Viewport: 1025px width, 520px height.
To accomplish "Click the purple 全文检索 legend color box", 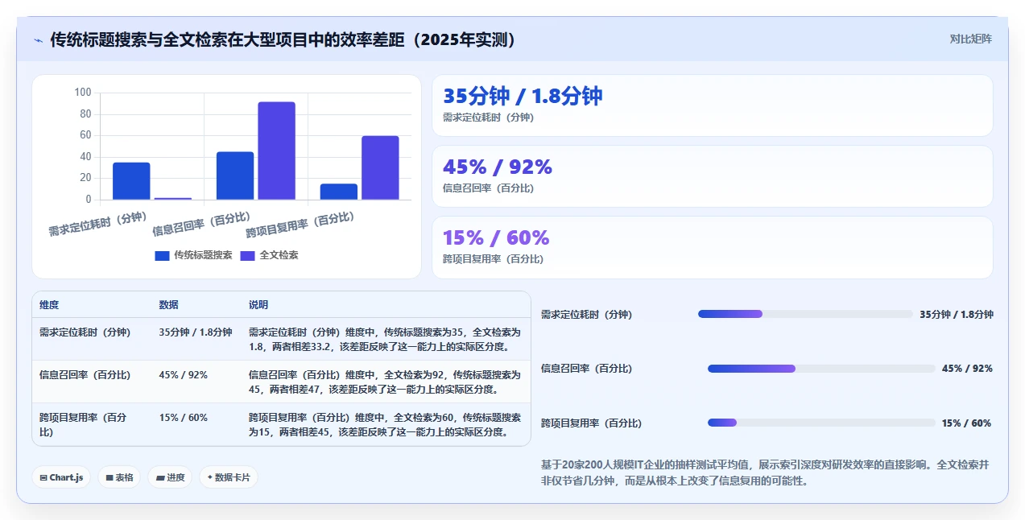I will pos(247,256).
